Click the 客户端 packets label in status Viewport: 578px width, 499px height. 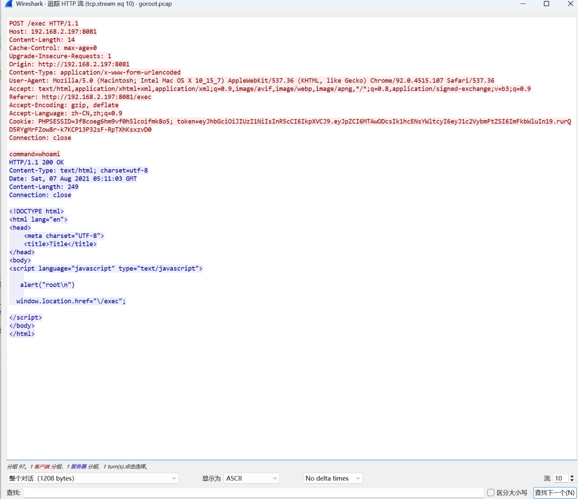click(x=41, y=467)
